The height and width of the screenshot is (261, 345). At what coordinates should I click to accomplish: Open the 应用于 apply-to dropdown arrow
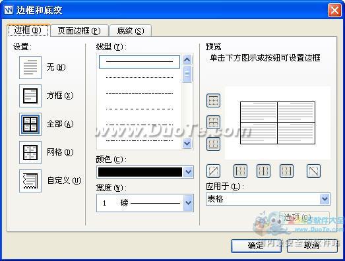pos(325,199)
